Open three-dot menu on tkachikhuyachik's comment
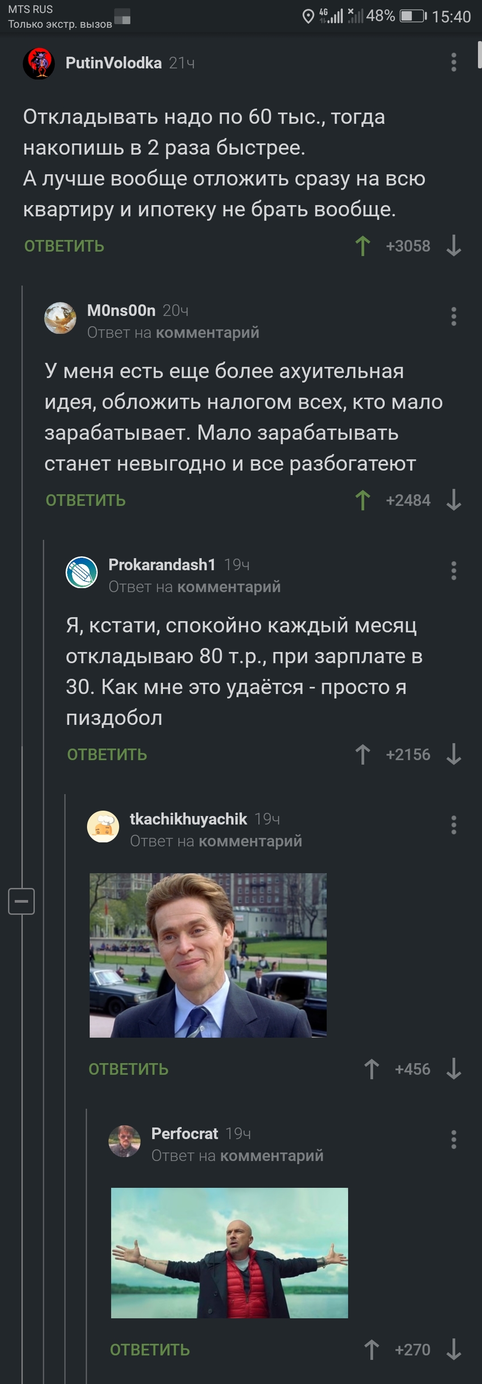Viewport: 482px width, 1384px height. point(453,825)
